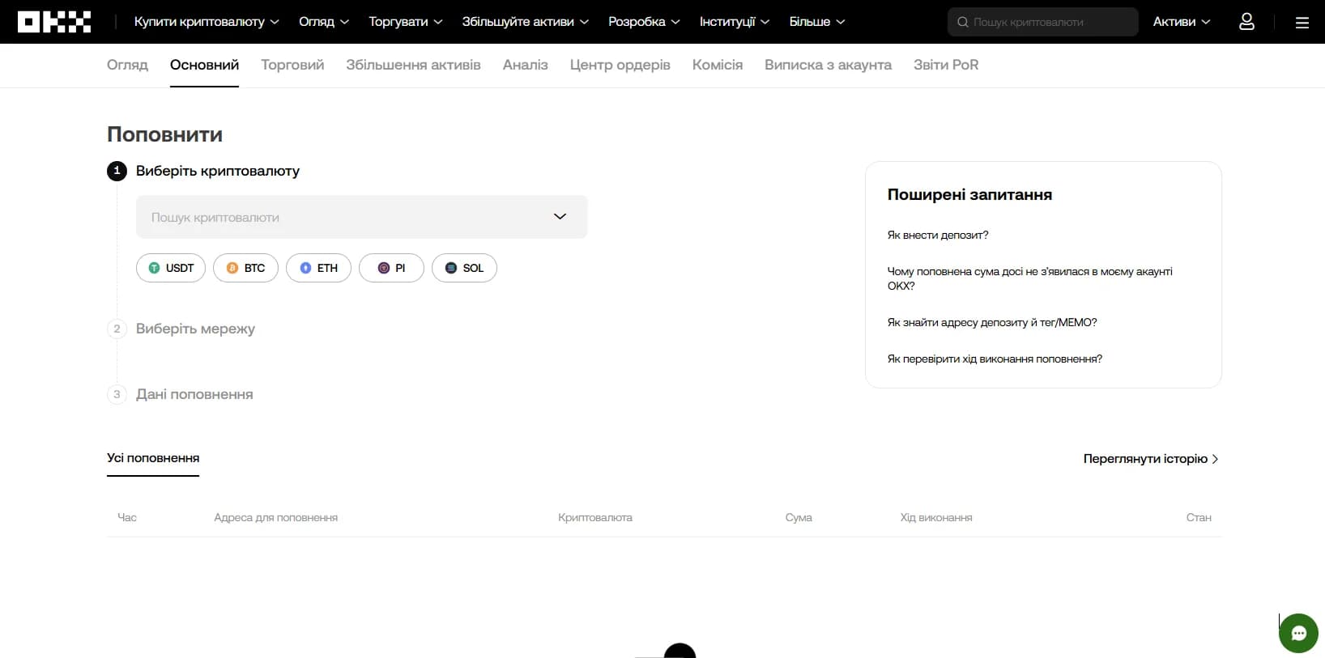Switch to Збільшення активів tab
Image resolution: width=1325 pixels, height=658 pixels.
pos(413,65)
